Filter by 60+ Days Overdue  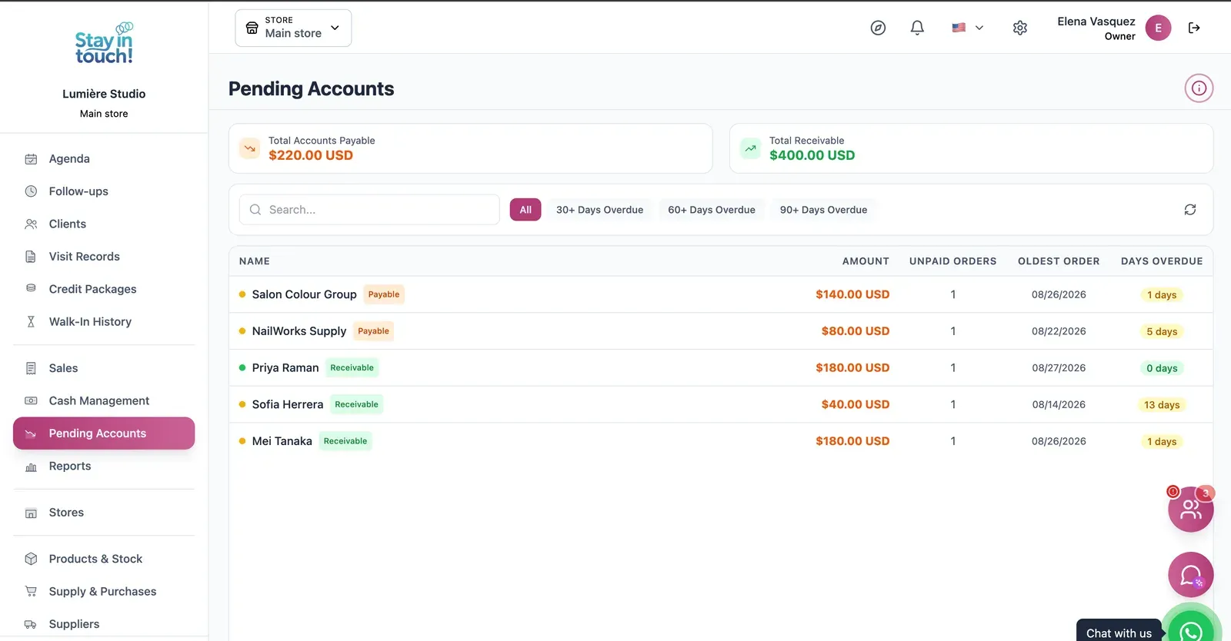point(712,210)
